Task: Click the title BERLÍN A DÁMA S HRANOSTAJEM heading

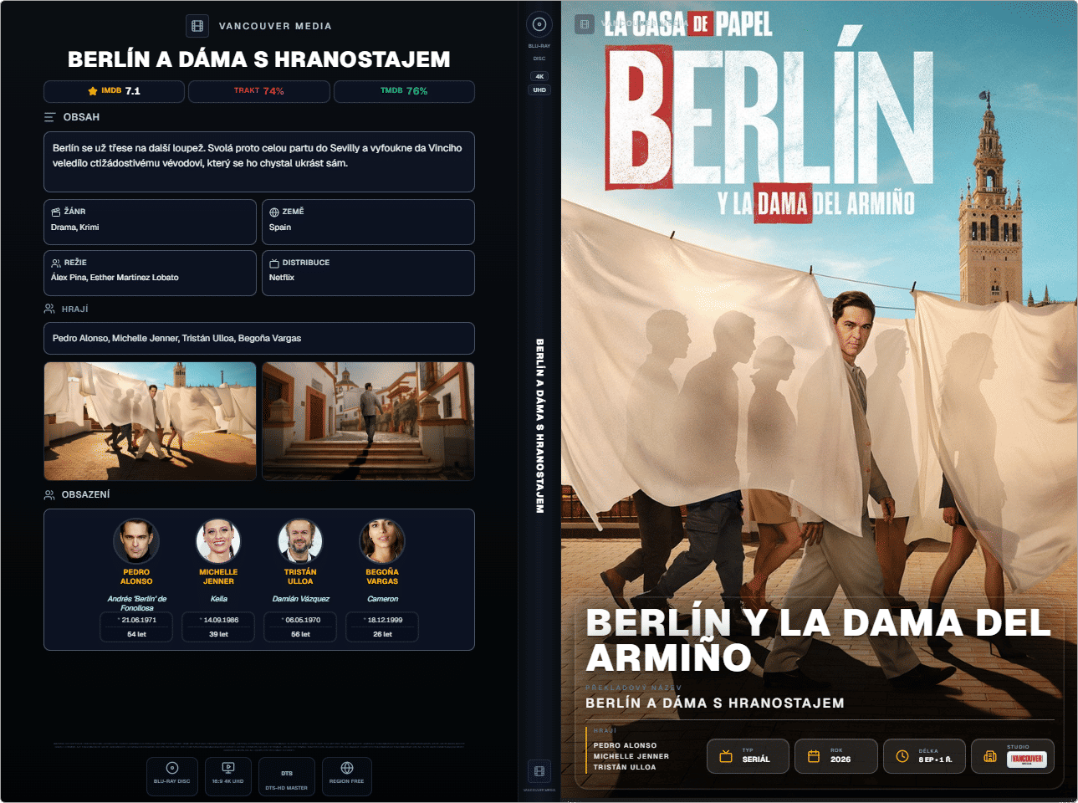Action: [259, 59]
